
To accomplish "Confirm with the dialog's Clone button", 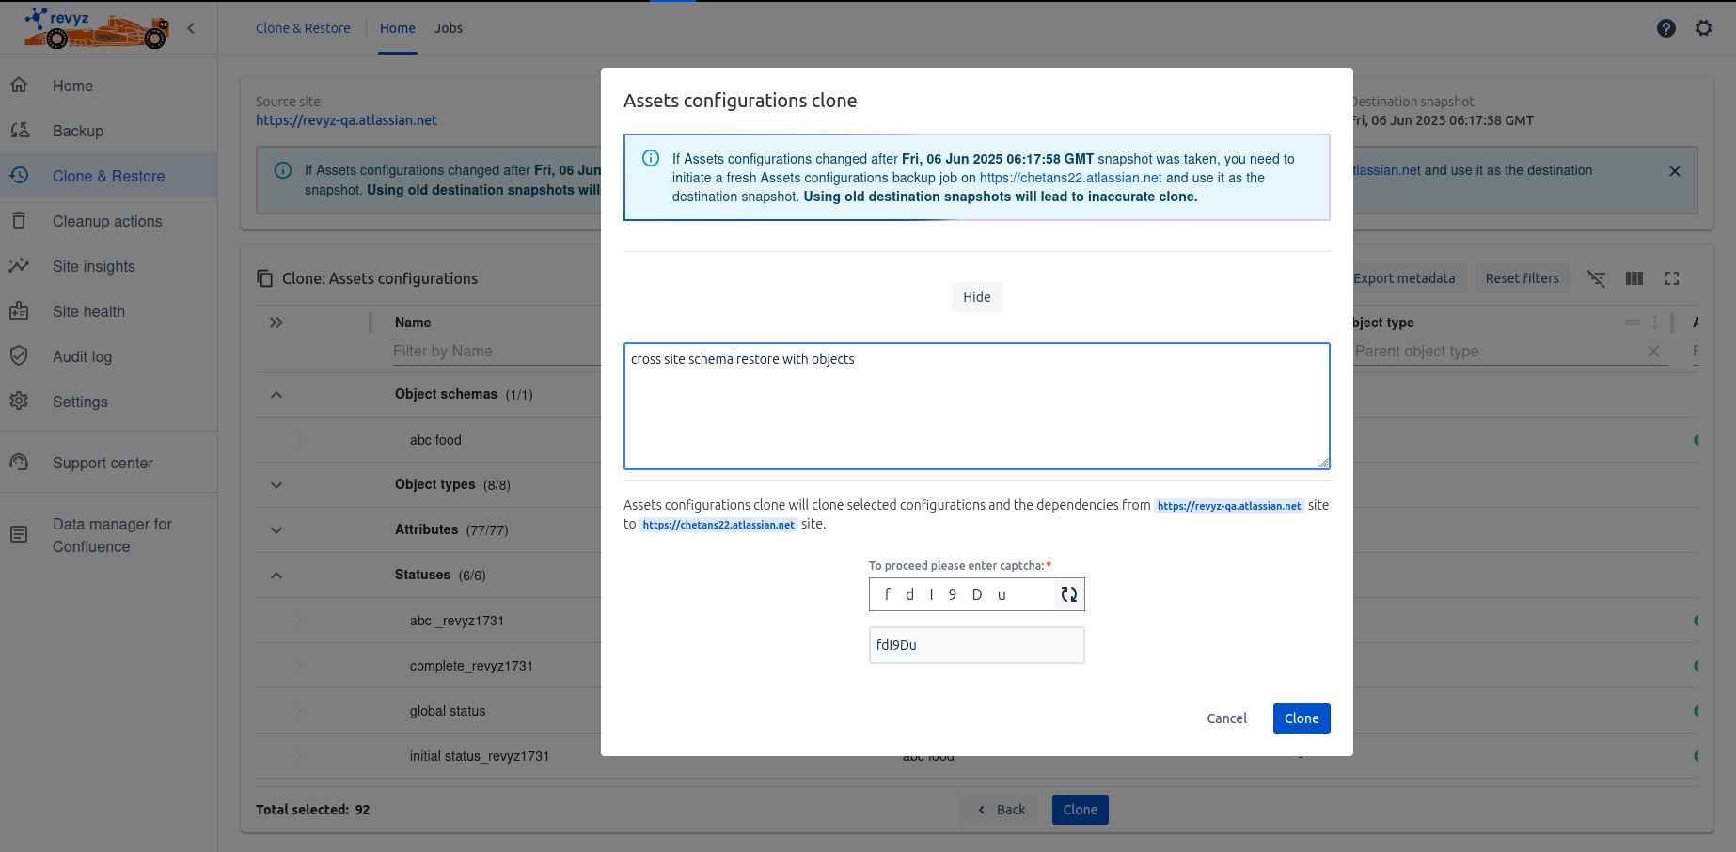I will point(1301,718).
